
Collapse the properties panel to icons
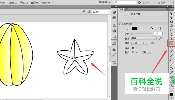(167, 7)
